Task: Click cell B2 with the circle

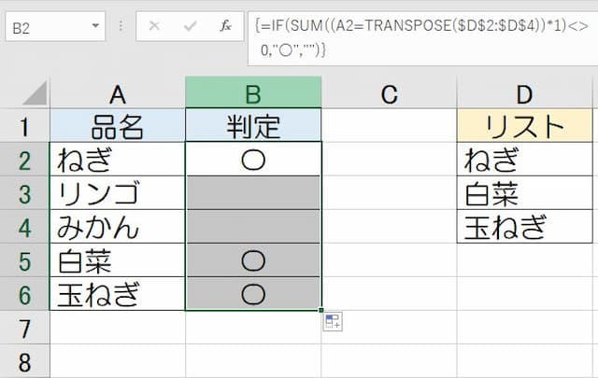Action: click(x=253, y=160)
